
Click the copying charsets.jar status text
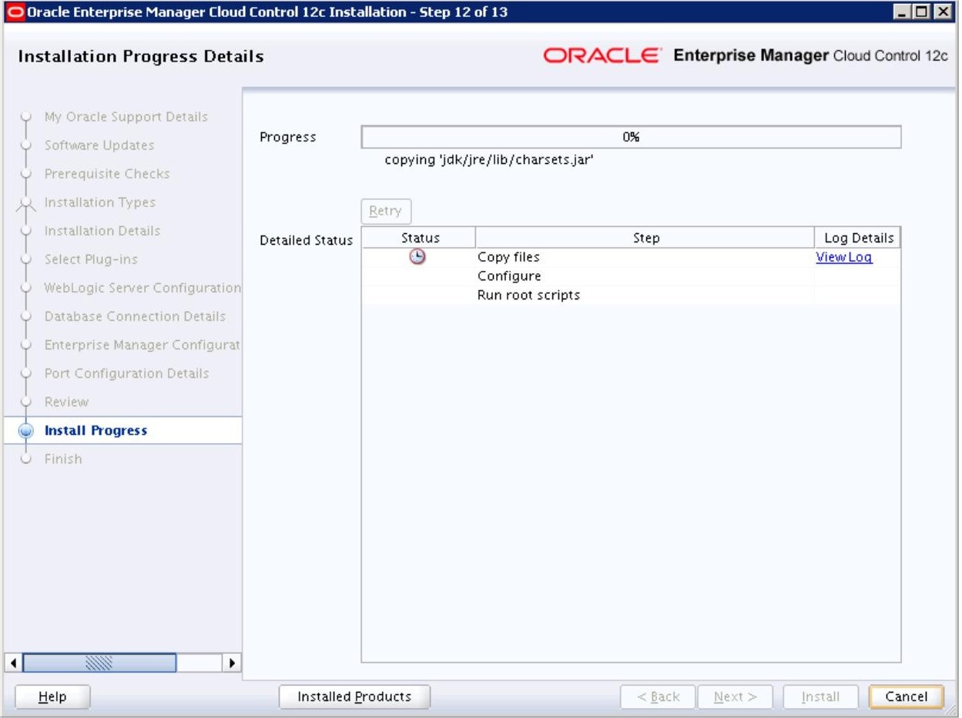point(488,161)
